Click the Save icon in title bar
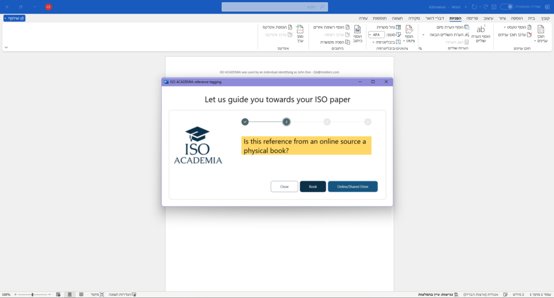The width and height of the screenshot is (554, 298). [x=493, y=6]
